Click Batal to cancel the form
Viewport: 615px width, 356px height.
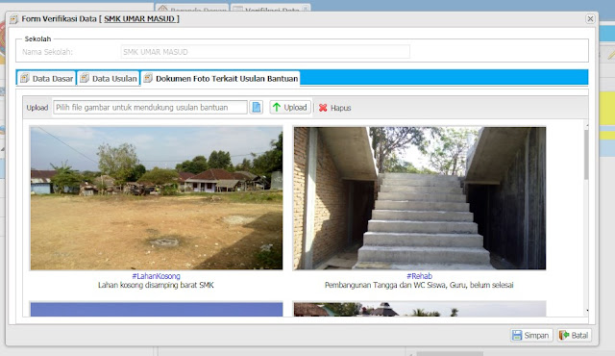(575, 335)
